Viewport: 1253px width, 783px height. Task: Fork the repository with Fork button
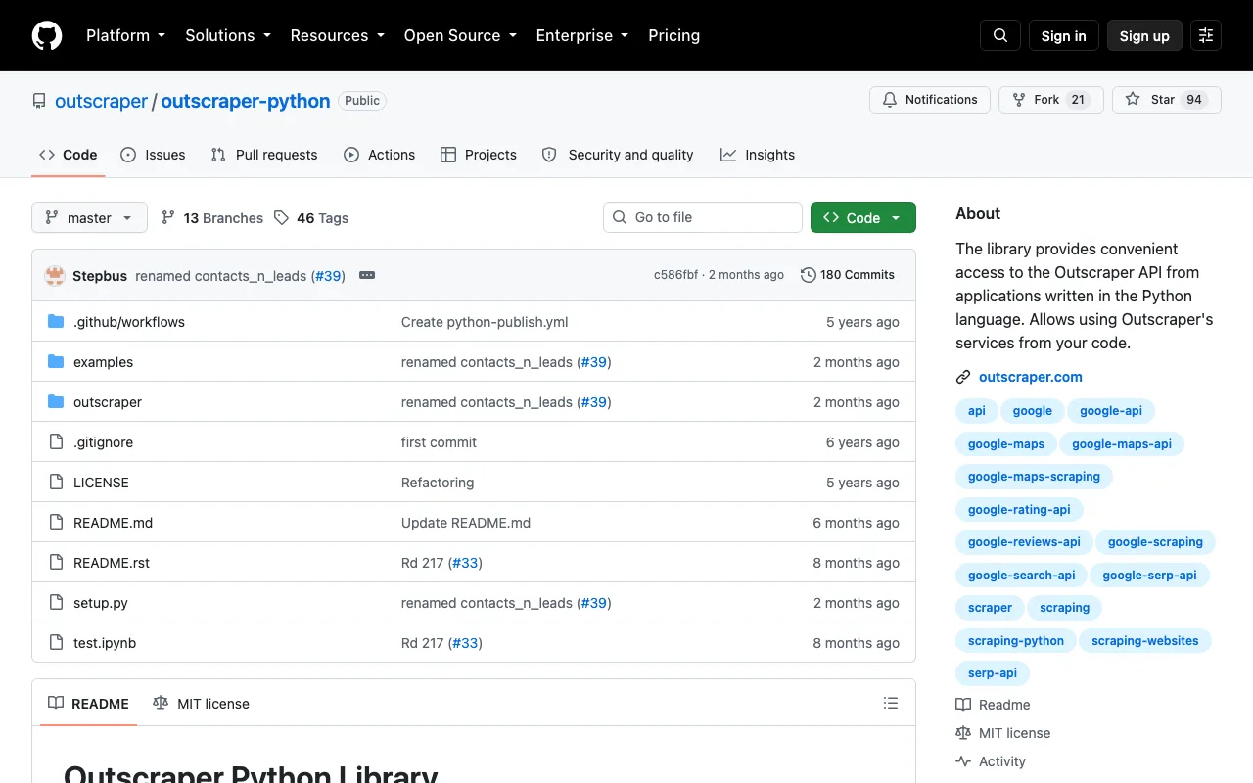point(1051,100)
